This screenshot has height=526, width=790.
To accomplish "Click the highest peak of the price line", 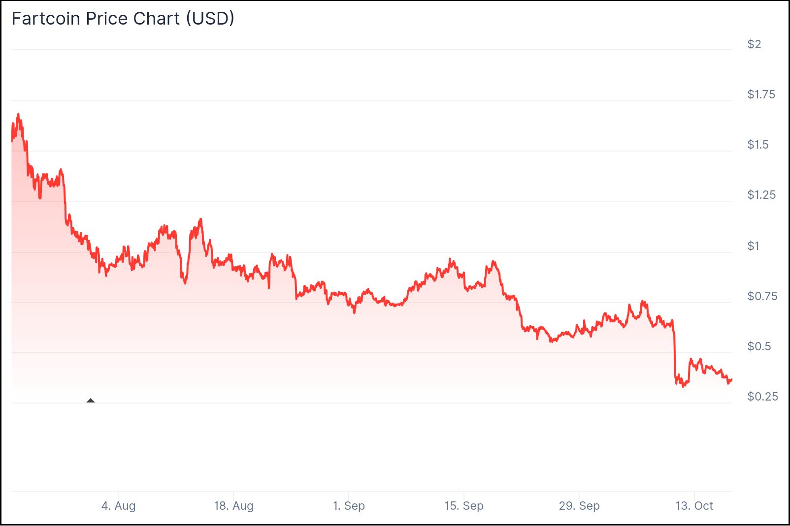I will [x=18, y=114].
